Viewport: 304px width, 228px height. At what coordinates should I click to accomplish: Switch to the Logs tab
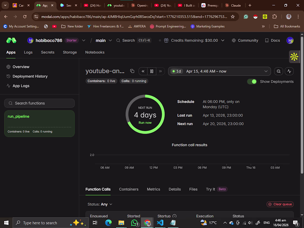click(x=28, y=52)
